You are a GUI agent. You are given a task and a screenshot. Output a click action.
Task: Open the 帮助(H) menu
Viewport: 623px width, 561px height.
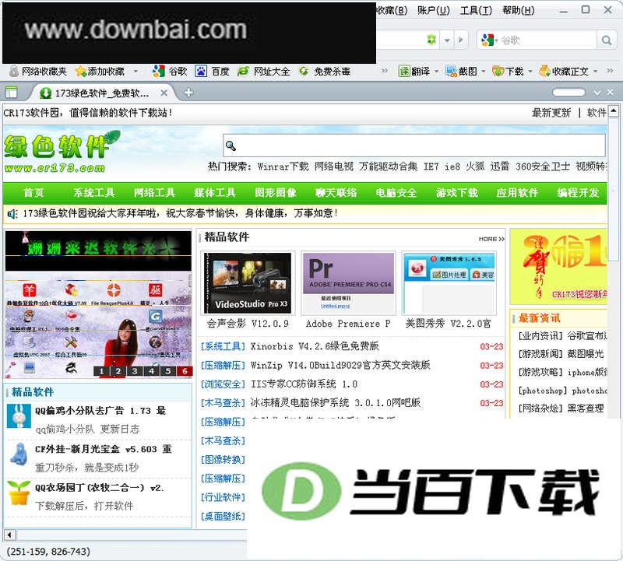point(519,10)
